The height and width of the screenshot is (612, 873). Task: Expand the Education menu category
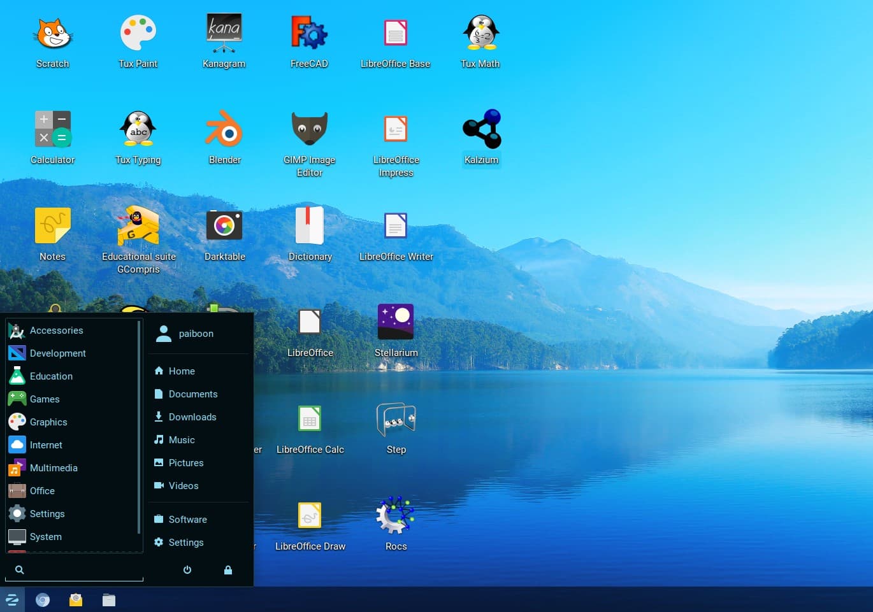[x=51, y=376]
